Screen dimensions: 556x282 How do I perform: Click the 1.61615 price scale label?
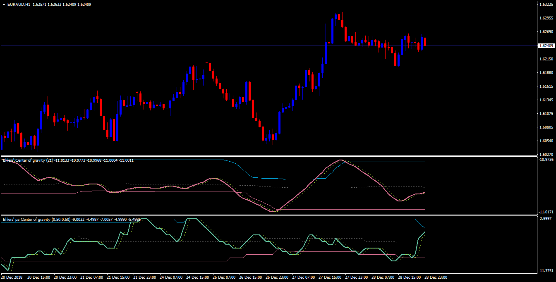click(x=546, y=86)
